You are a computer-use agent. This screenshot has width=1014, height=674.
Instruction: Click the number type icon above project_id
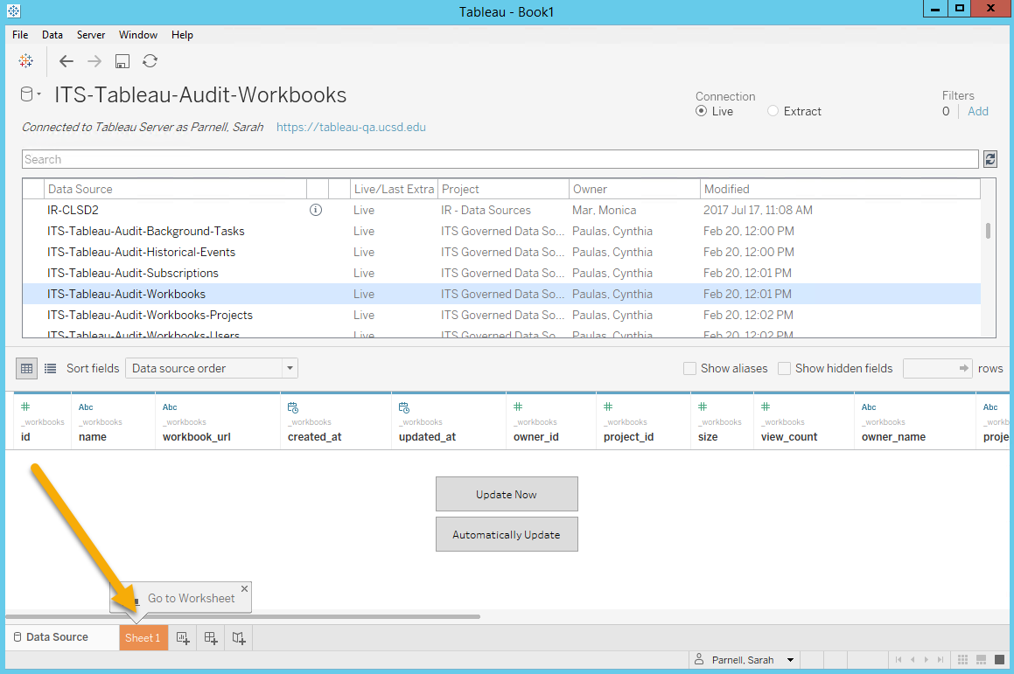(x=608, y=406)
